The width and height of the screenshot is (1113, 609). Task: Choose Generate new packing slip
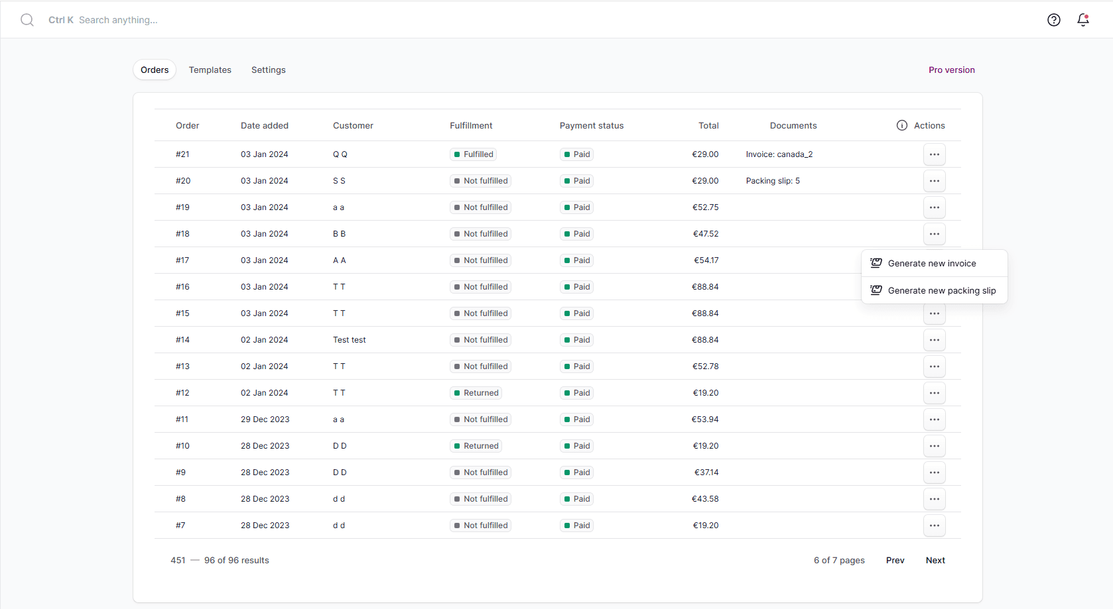941,290
